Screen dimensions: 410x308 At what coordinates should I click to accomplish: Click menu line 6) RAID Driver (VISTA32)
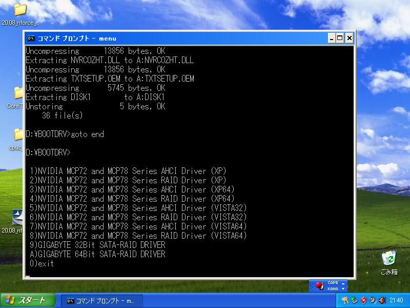click(138, 217)
